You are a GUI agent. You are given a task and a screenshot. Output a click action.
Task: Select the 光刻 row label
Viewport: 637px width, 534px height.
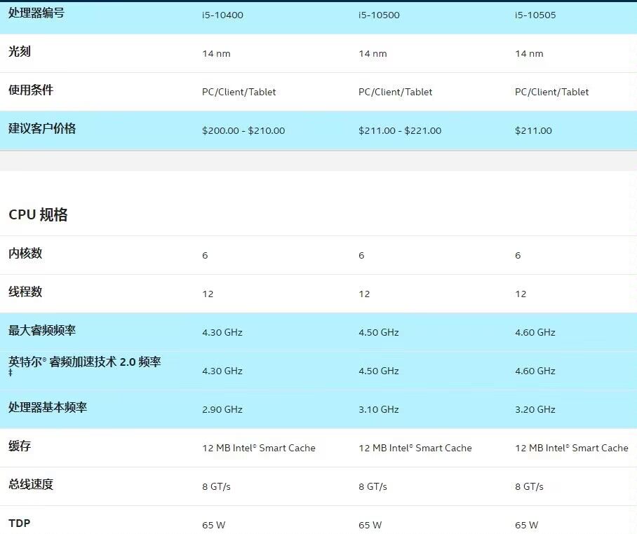(20, 52)
